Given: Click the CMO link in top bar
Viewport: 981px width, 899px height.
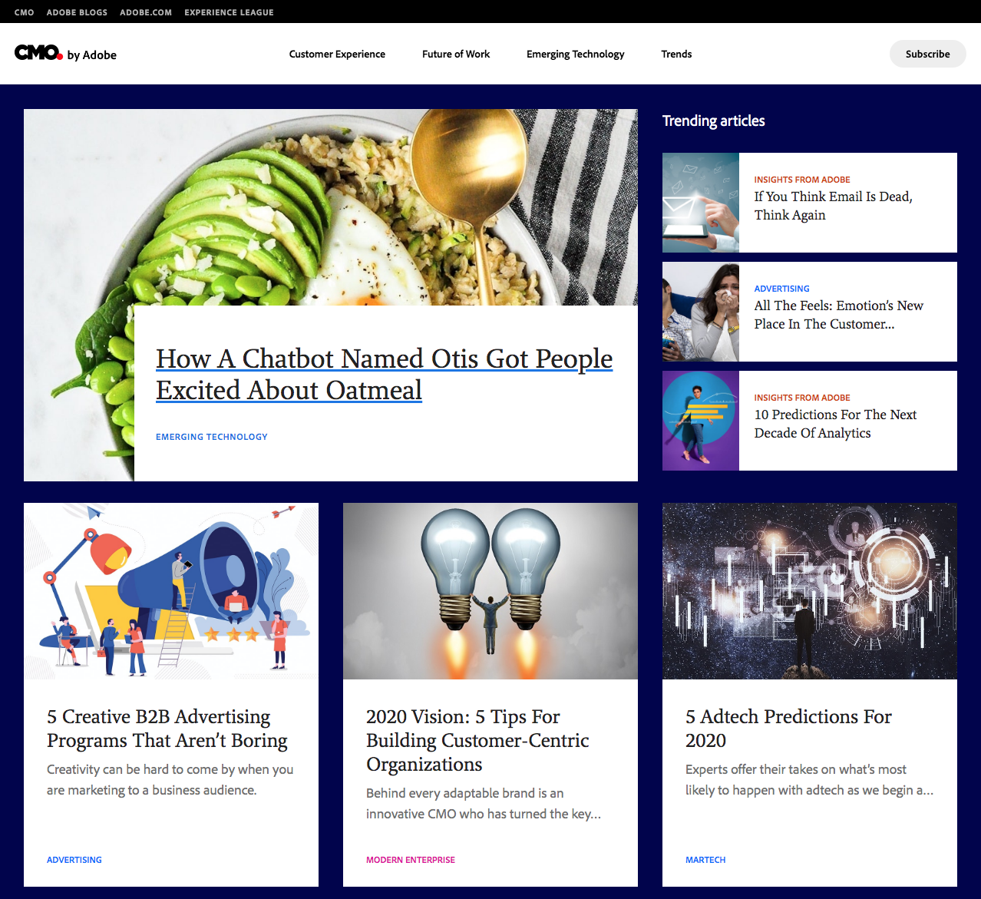Looking at the screenshot, I should tap(24, 12).
